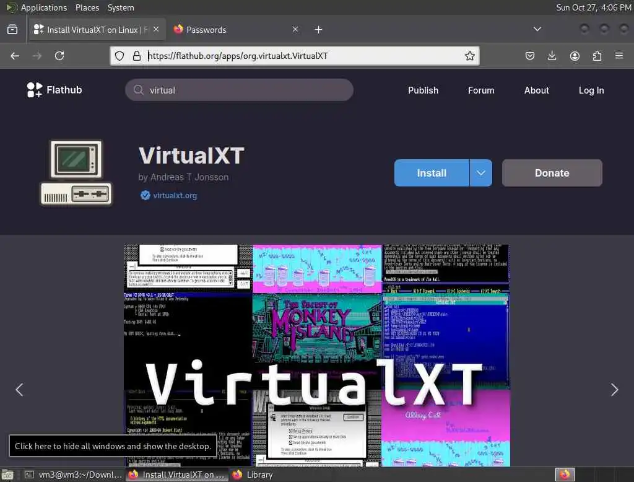Open the Forum link
Screen dimensions: 634x482
(x=481, y=90)
